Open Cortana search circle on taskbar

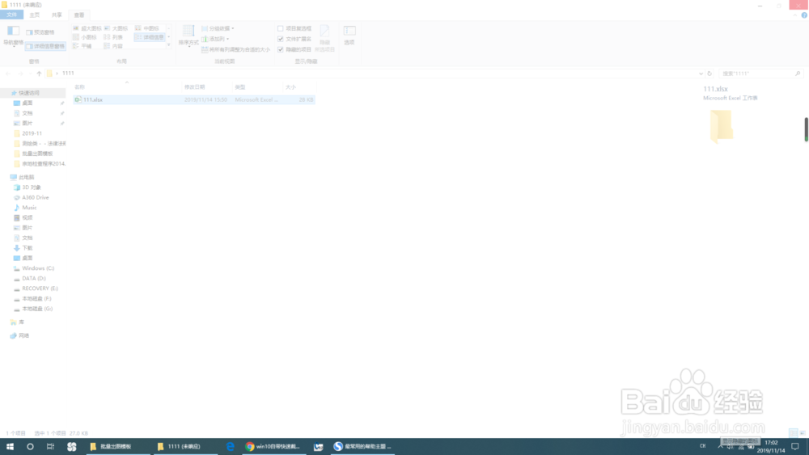pyautogui.click(x=30, y=446)
